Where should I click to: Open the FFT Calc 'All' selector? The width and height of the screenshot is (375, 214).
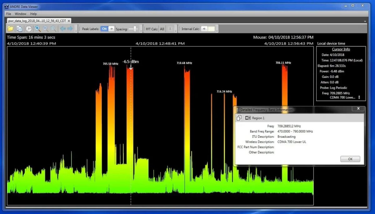click(x=162, y=28)
